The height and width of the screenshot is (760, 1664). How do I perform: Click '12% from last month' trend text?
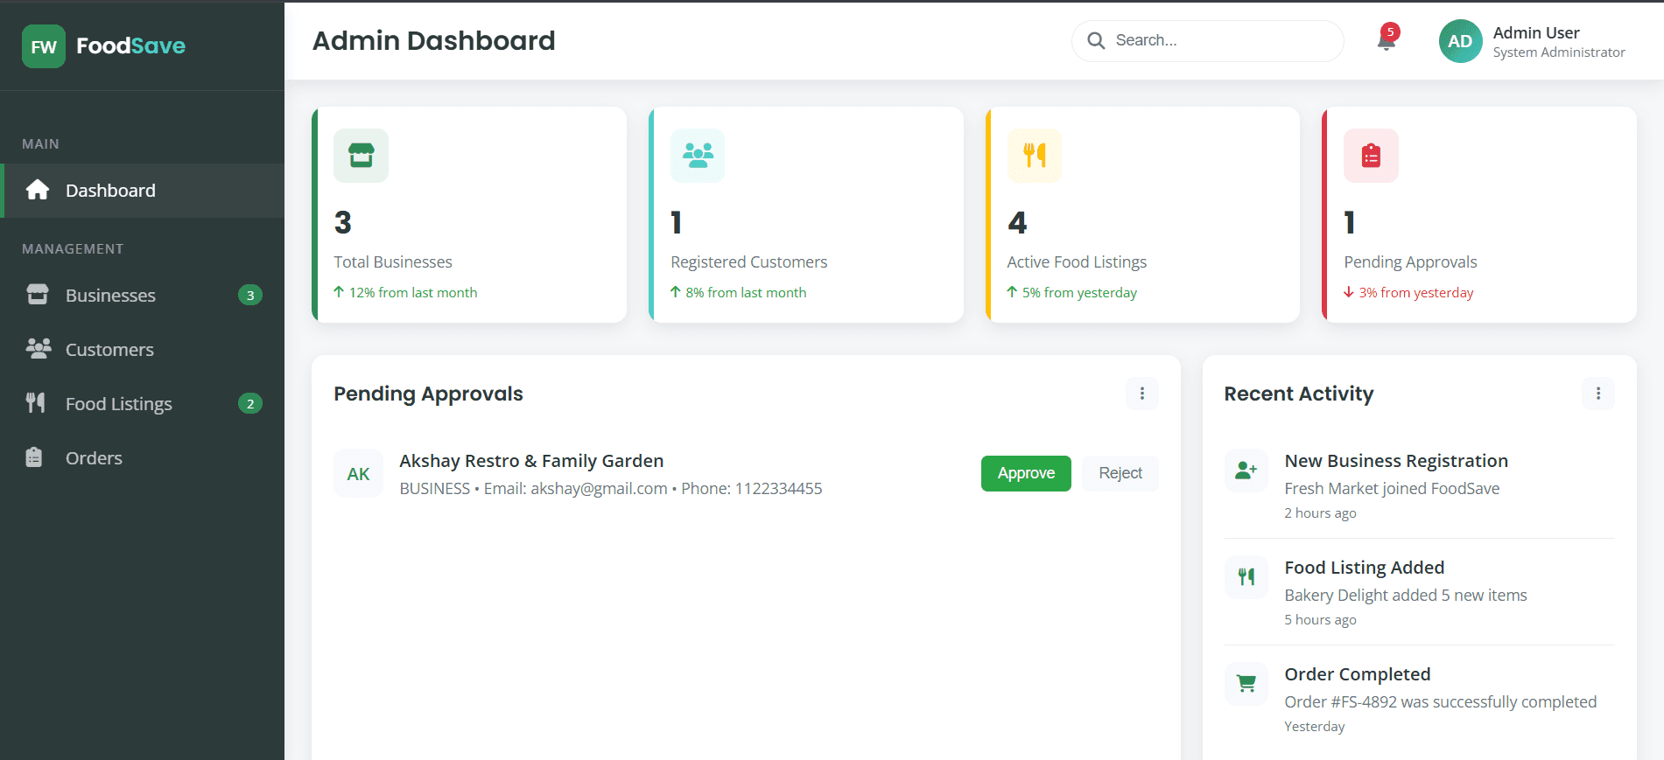413,293
